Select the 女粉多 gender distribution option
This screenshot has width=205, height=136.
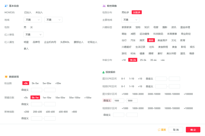coord(137,13)
